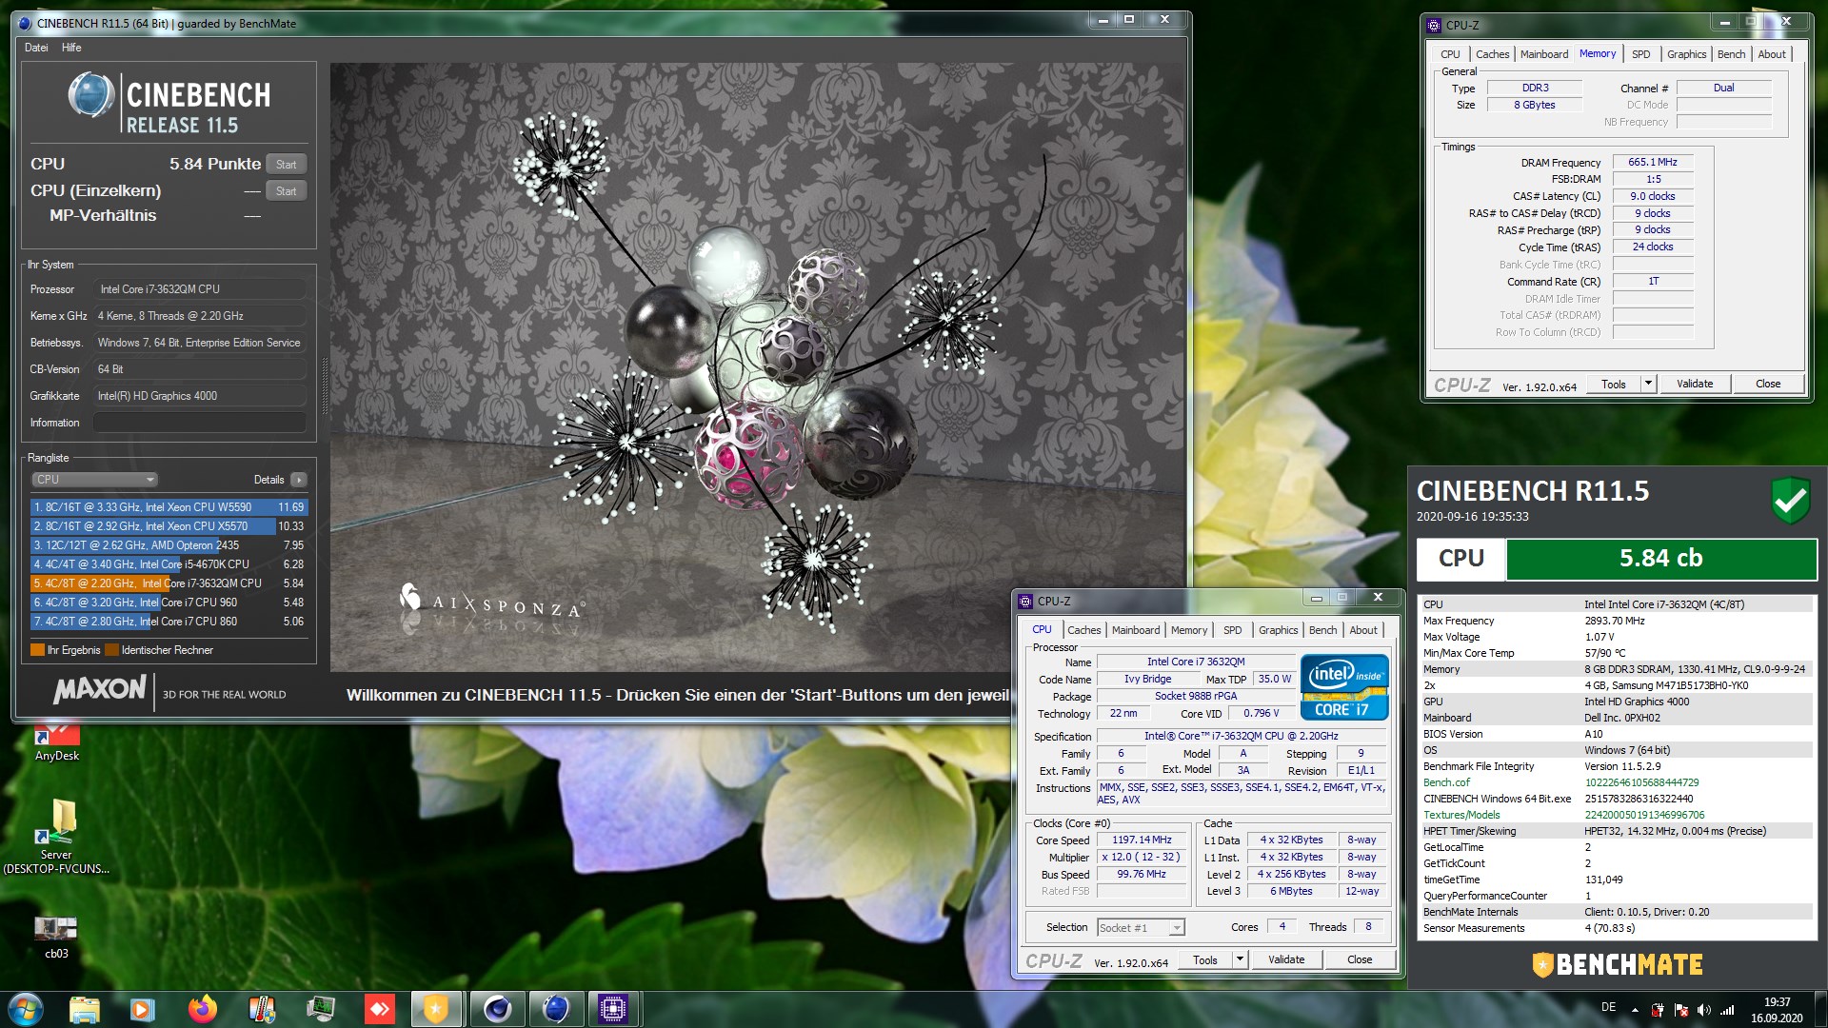The height and width of the screenshot is (1028, 1828).
Task: Open the thermometer monitoring tool on taskbar
Action: coord(261,1008)
